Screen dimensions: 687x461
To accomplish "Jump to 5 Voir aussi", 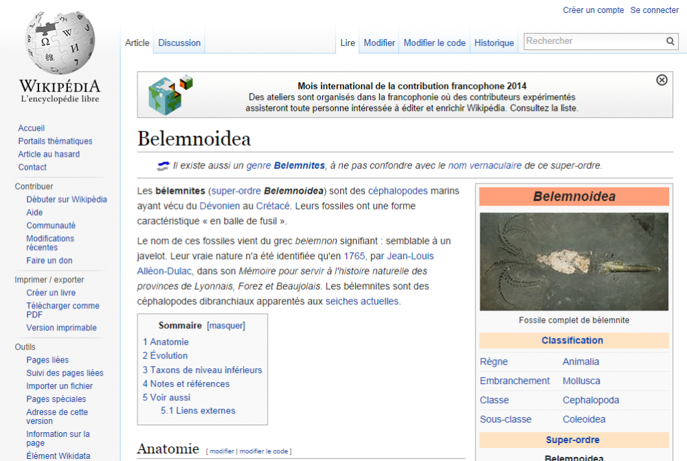I will (x=166, y=398).
